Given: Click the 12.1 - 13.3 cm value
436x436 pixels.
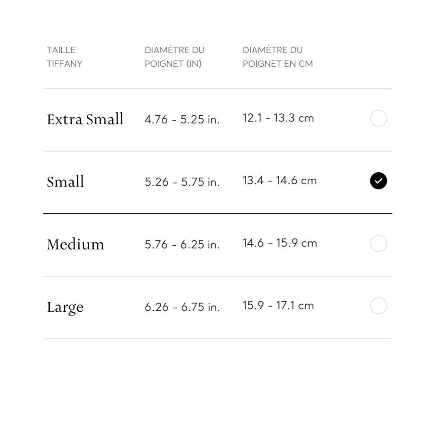Looking at the screenshot, I should pos(278,118).
